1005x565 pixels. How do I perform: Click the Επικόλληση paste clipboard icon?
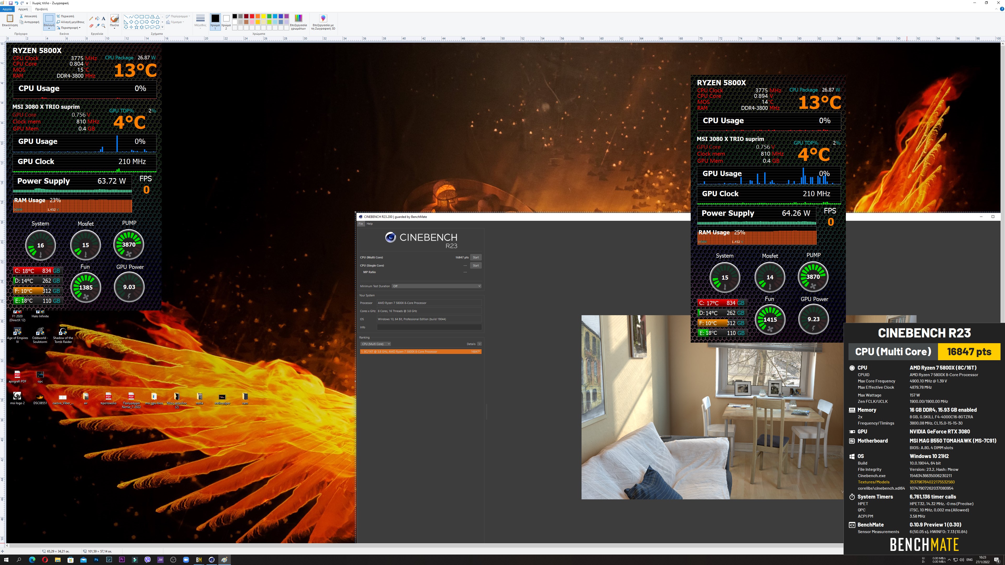[10, 18]
